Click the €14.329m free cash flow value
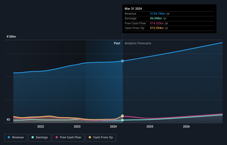Viewport: 227px width, 145px height. point(157,23)
